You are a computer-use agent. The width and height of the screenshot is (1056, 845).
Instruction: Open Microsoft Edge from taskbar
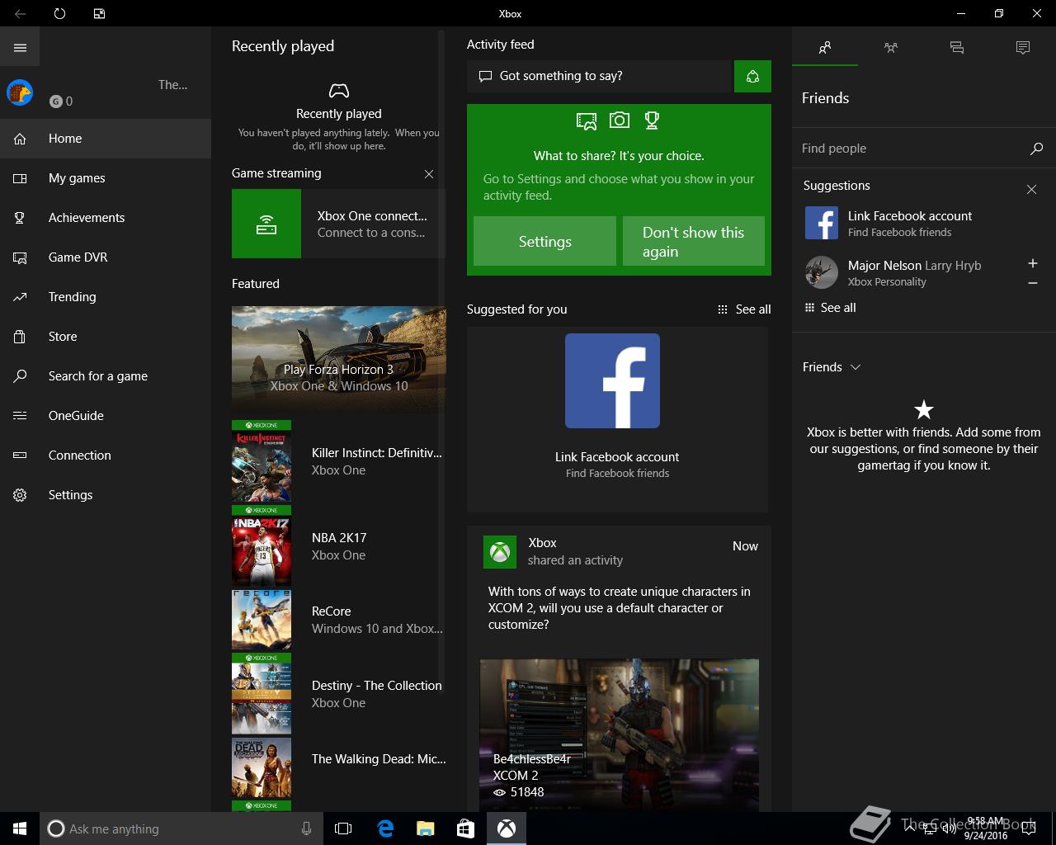tap(384, 828)
